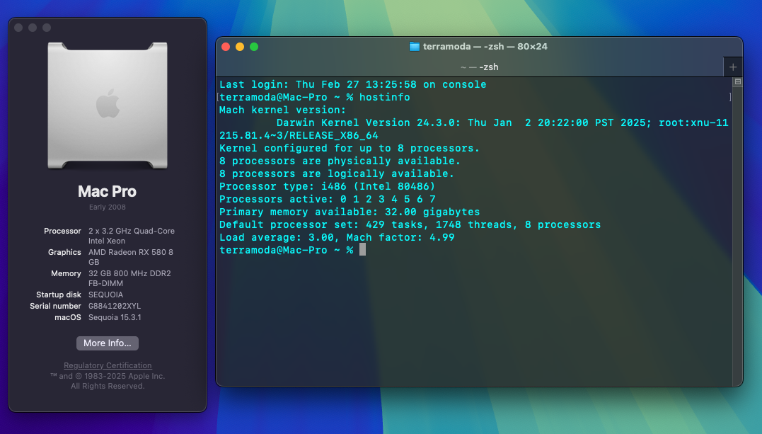Click the Mac Pro tower image
The image size is (762, 434).
click(x=108, y=105)
